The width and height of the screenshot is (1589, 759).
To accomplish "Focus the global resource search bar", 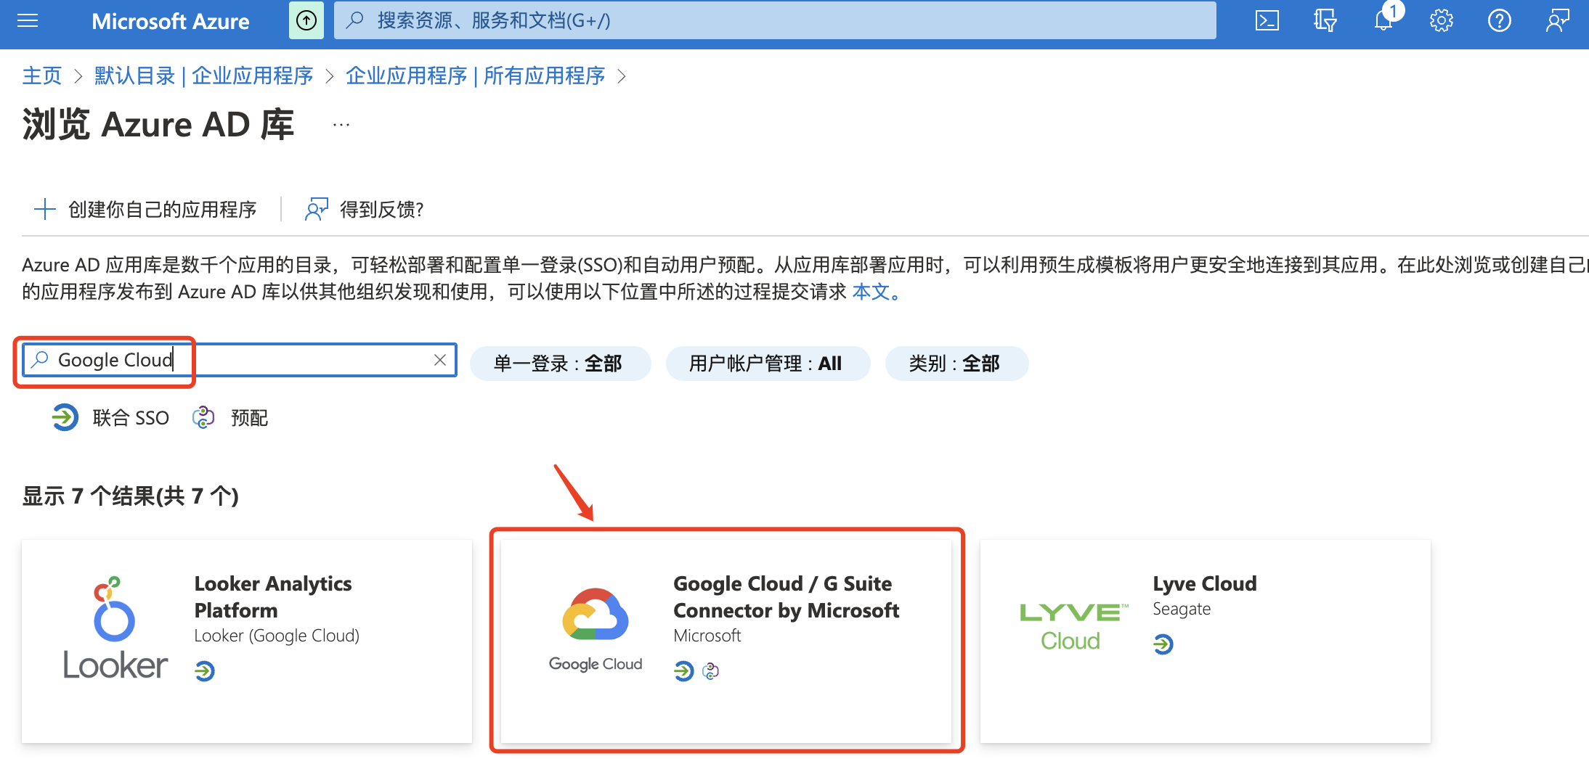I will click(775, 20).
